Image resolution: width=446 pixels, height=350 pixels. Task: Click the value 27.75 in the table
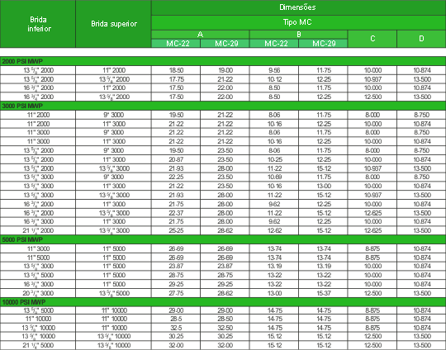(x=176, y=293)
